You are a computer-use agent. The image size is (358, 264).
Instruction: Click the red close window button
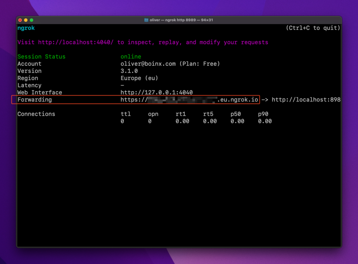[x=20, y=20]
